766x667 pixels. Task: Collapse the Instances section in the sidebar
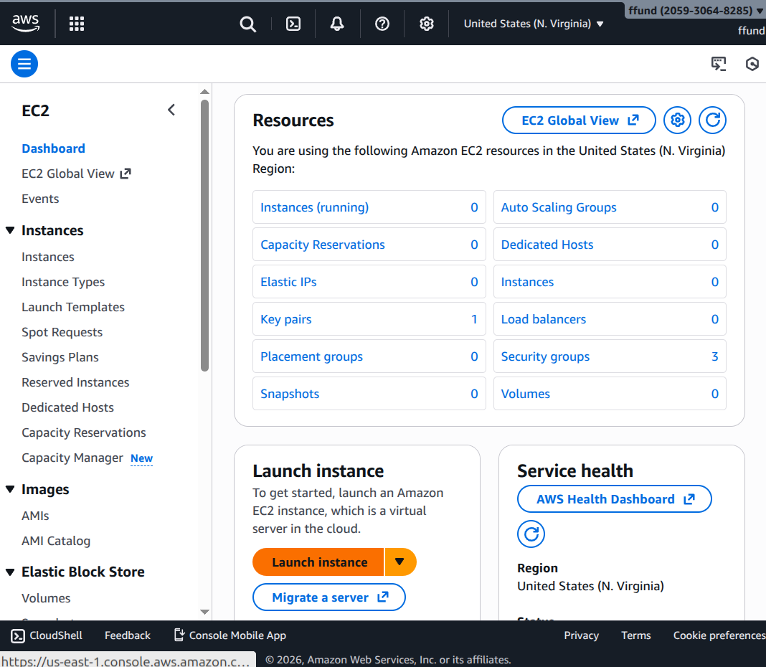[10, 230]
